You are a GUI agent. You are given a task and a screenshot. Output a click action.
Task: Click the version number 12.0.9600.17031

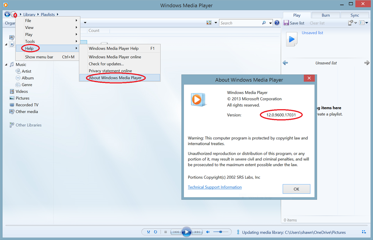tap(281, 115)
